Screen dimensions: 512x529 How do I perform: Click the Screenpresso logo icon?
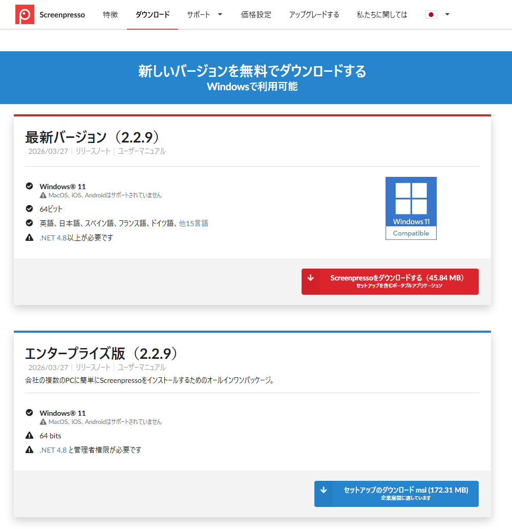25,14
